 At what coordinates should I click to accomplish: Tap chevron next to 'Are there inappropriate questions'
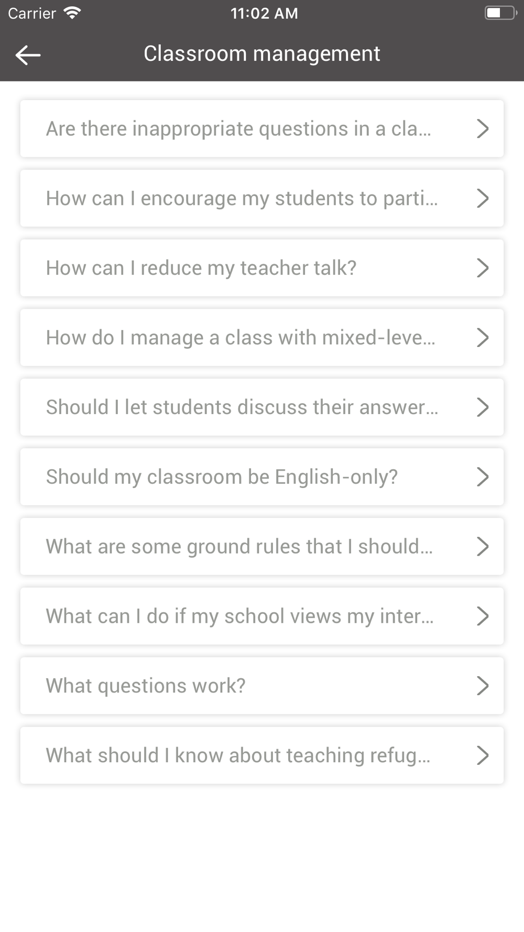[483, 128]
